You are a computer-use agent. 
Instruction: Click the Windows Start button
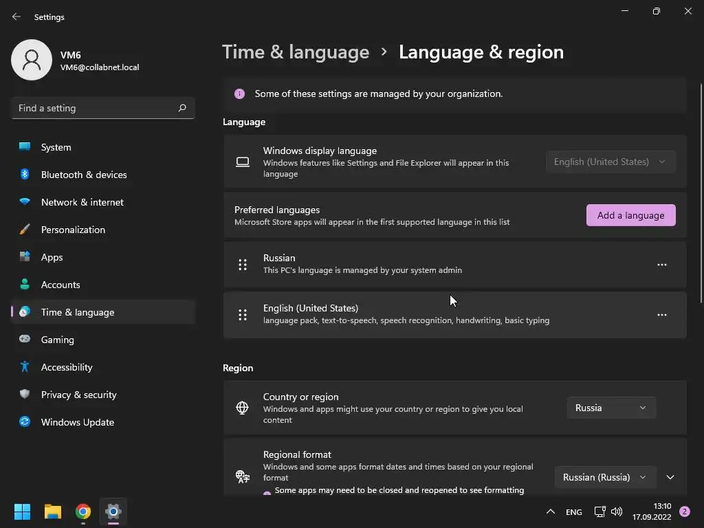23,511
